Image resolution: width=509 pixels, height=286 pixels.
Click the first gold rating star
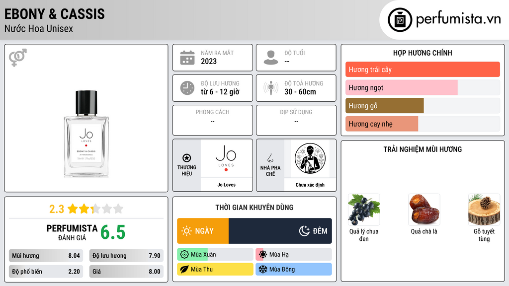click(73, 209)
